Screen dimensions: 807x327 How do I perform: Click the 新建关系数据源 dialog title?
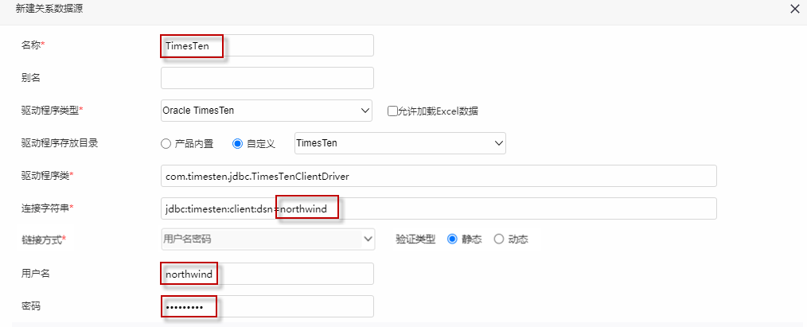(x=49, y=10)
